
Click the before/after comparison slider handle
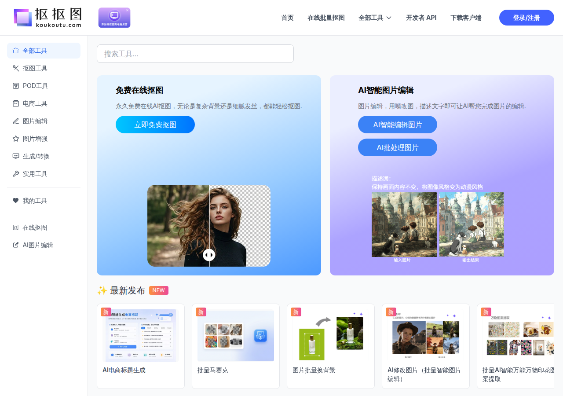[x=209, y=255]
